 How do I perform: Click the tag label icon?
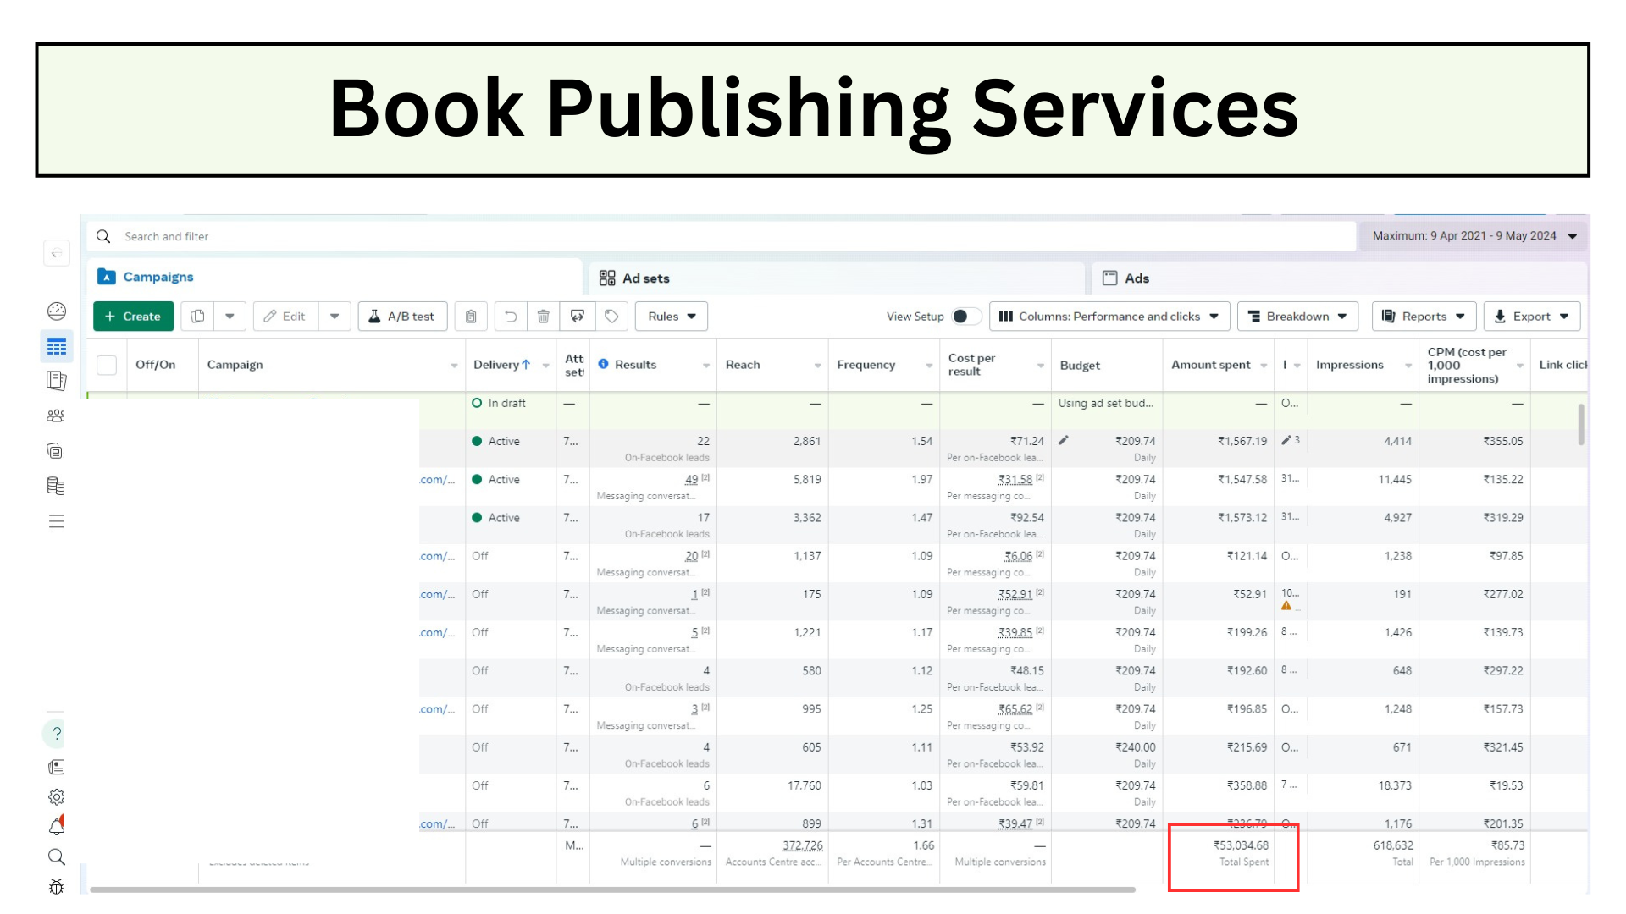click(x=611, y=317)
